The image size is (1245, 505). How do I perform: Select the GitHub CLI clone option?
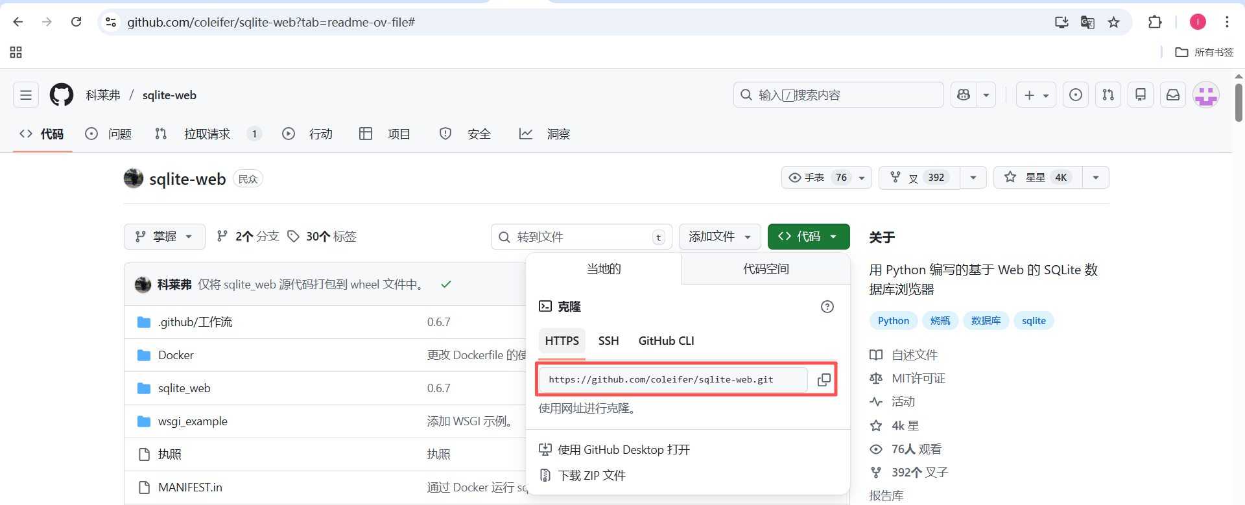666,341
